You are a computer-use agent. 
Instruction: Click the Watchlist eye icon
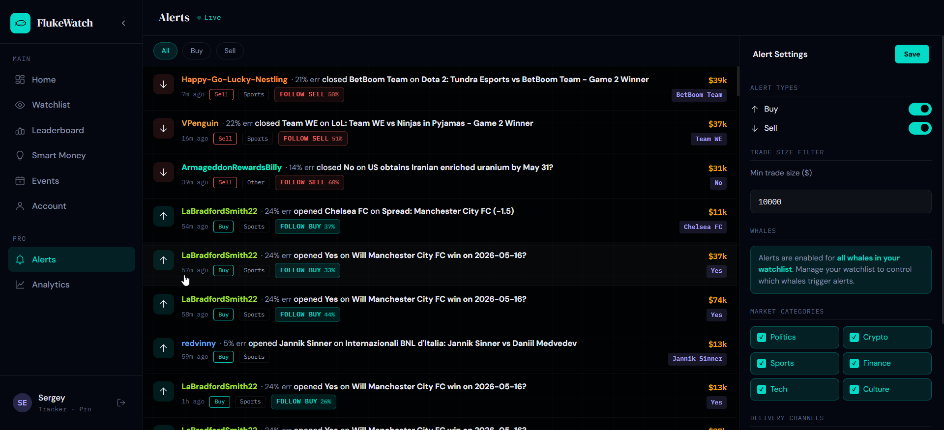pyautogui.click(x=20, y=105)
